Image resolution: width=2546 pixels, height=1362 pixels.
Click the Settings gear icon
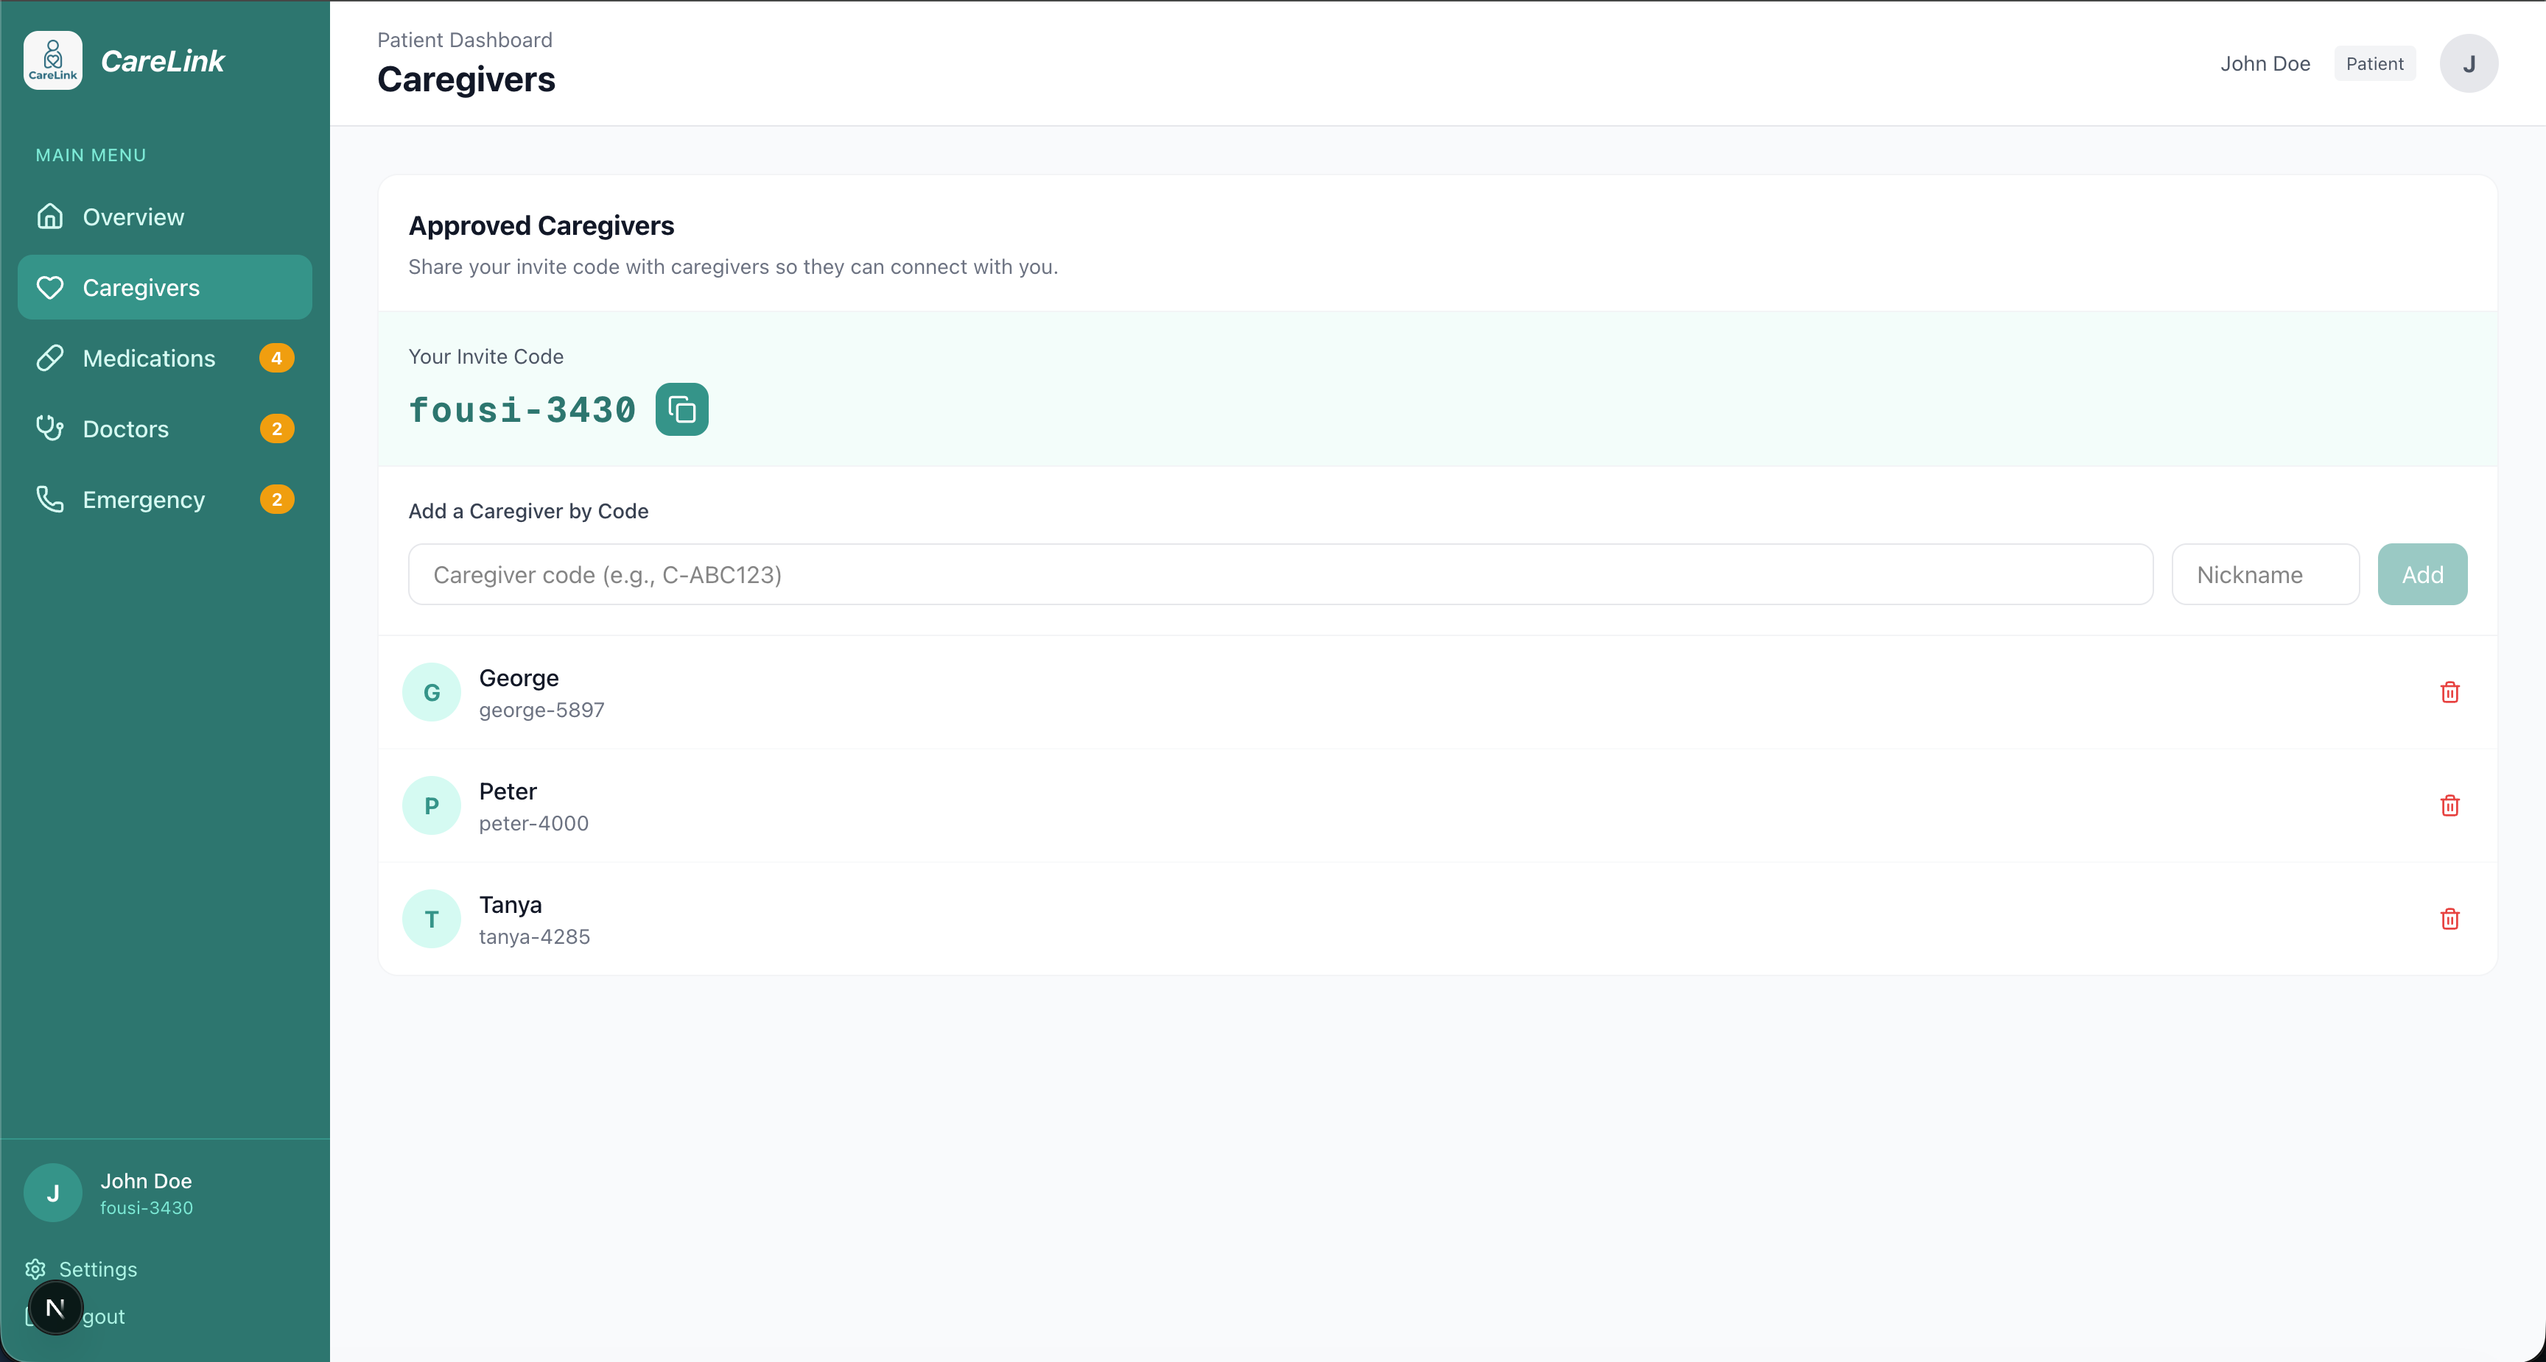tap(35, 1269)
